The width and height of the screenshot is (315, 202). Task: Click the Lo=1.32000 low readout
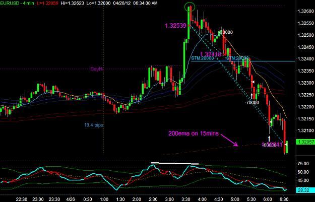[98, 3]
